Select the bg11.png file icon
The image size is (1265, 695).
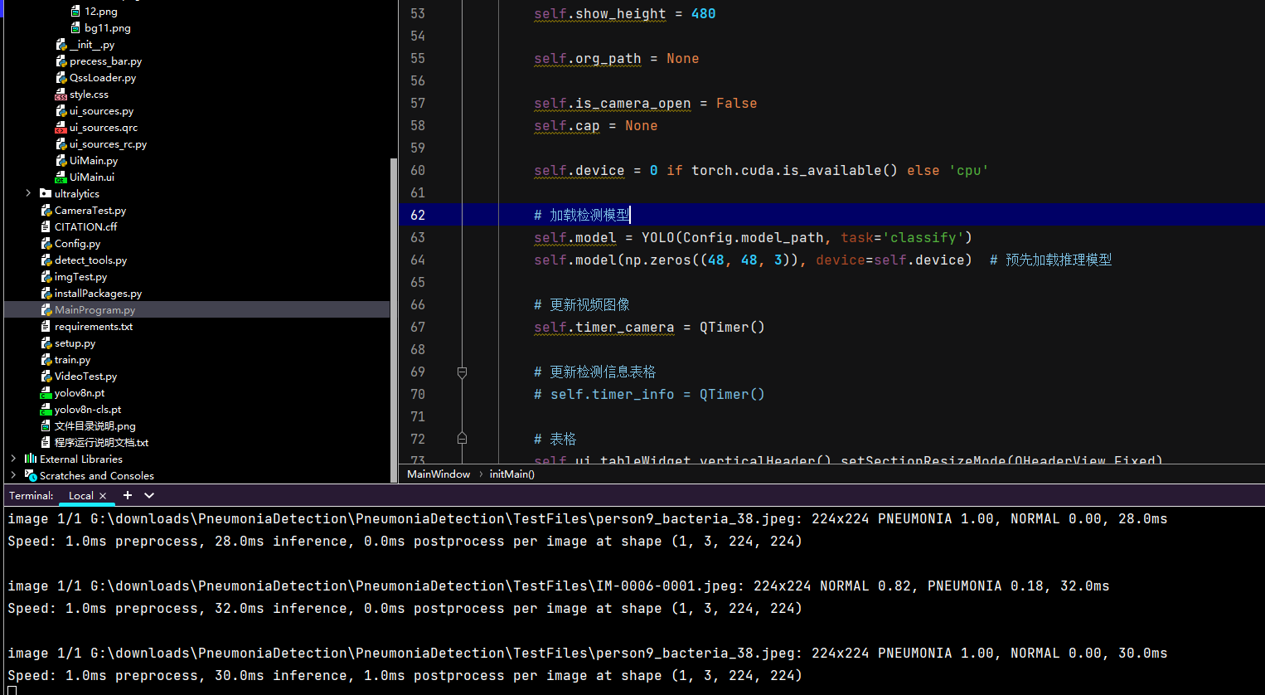coord(75,28)
